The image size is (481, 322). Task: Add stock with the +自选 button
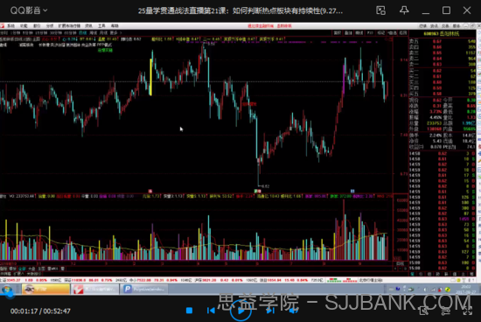pyautogui.click(x=392, y=33)
